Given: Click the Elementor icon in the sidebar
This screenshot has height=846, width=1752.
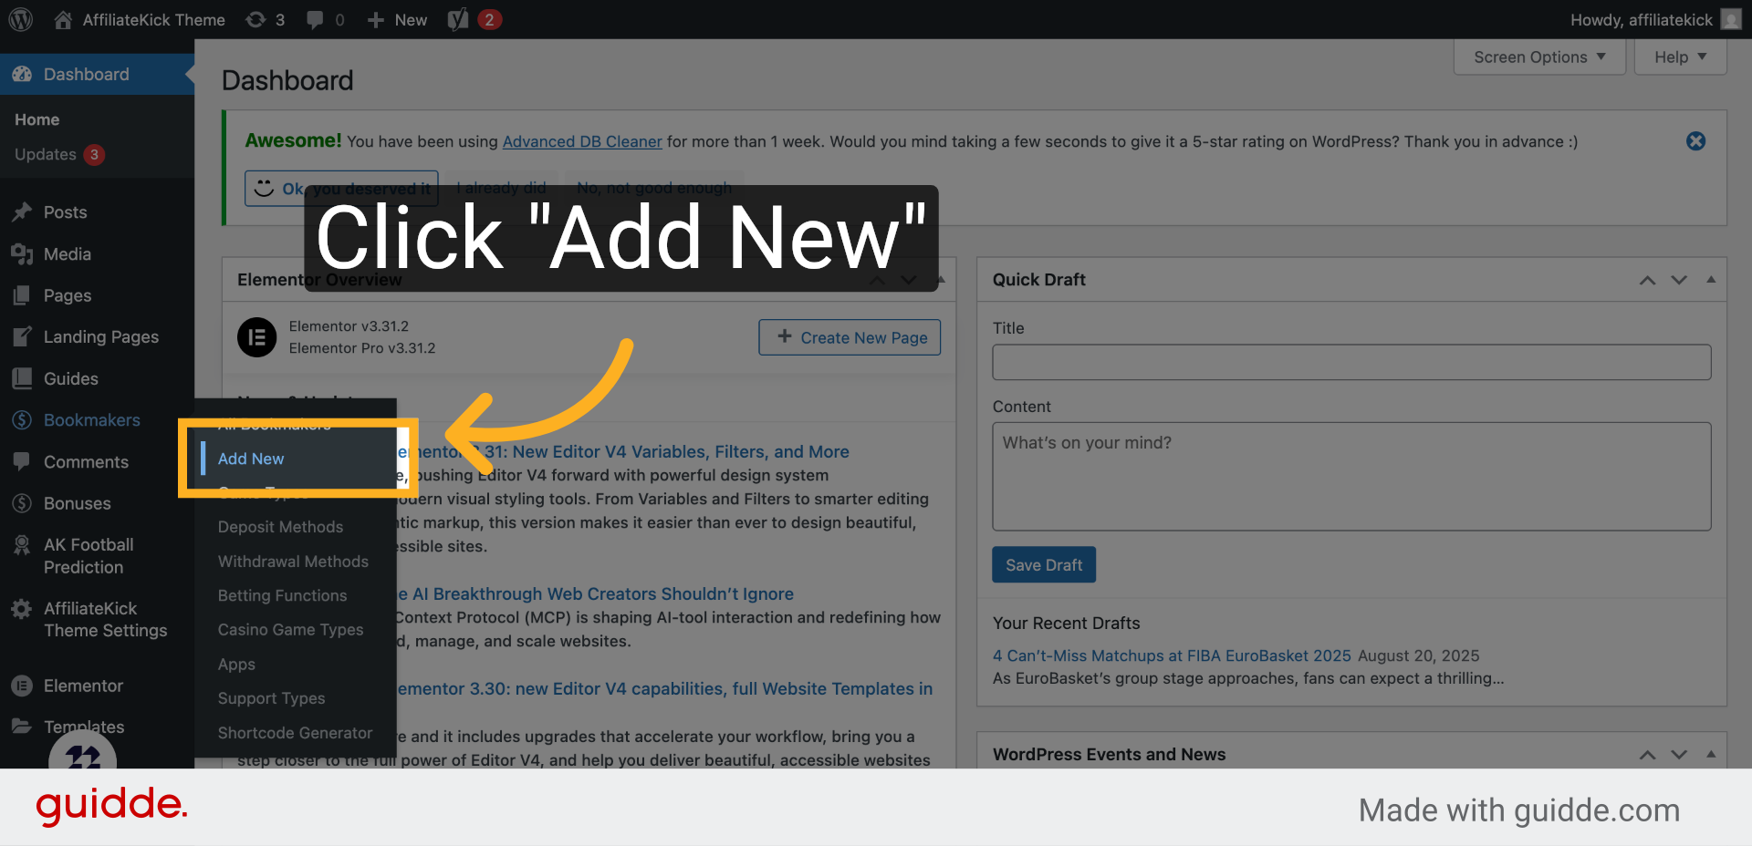Looking at the screenshot, I should click(x=22, y=686).
